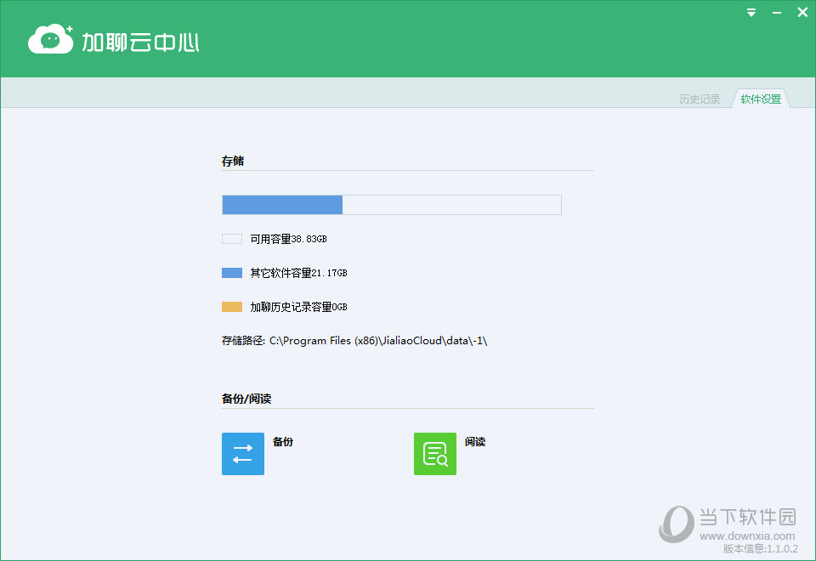Click the 加聊云中心 cloud logo
Image resolution: width=816 pixels, height=561 pixels.
(x=51, y=39)
